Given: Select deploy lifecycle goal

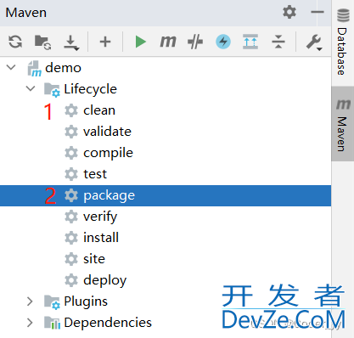Looking at the screenshot, I should pyautogui.click(x=166, y=280).
